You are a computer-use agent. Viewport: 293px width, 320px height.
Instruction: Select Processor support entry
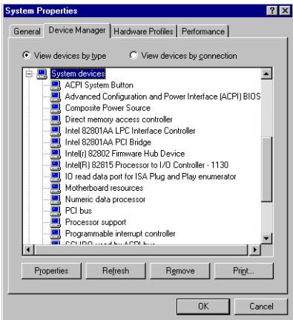point(96,222)
